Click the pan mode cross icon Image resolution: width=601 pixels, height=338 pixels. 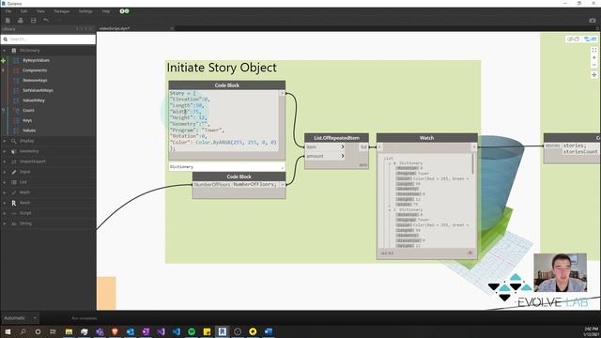point(594,75)
